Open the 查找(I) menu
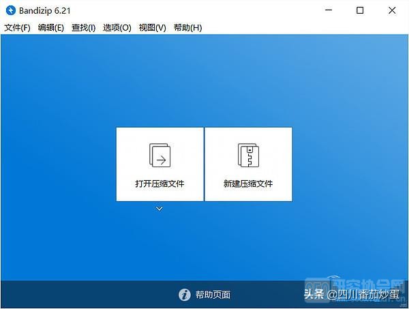409x309 pixels. tap(83, 27)
